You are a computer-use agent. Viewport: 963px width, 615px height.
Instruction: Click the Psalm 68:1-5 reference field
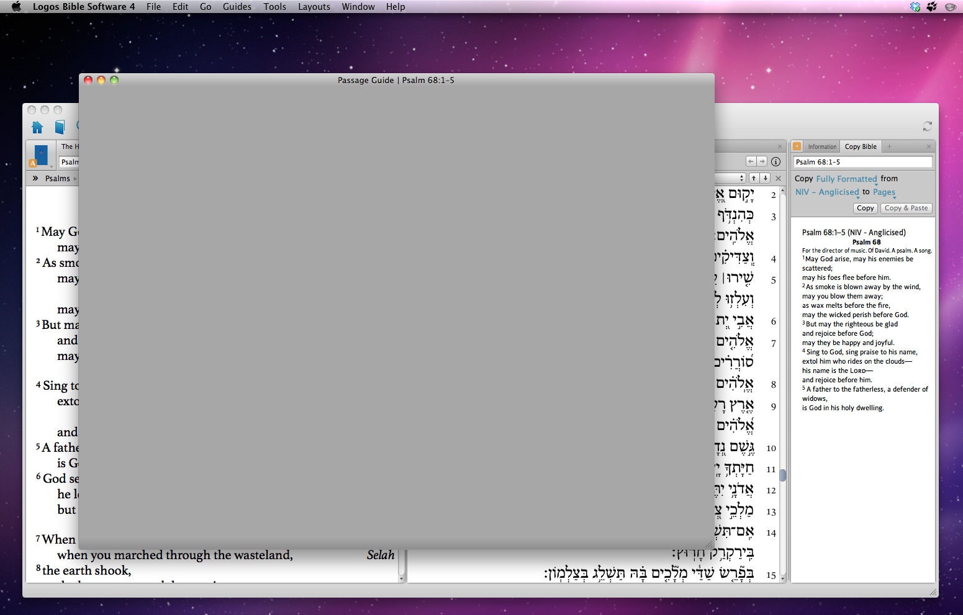pos(863,162)
